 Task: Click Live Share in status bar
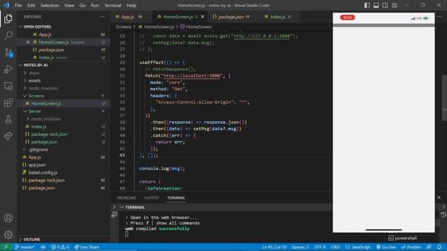(x=87, y=247)
